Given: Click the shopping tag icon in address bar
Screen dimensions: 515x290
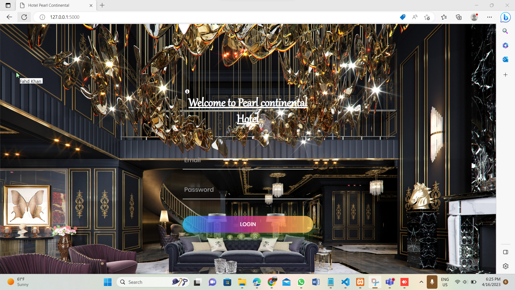Looking at the screenshot, I should point(403,17).
